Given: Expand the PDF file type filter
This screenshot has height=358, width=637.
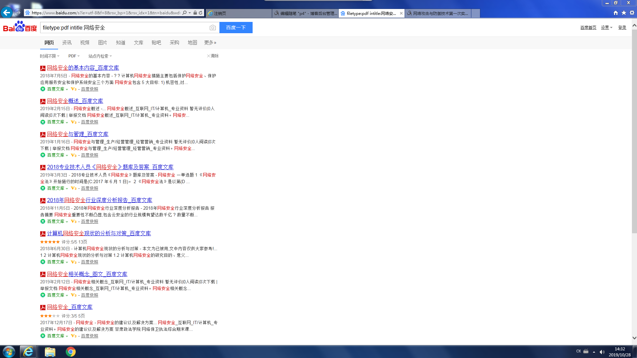Looking at the screenshot, I should pos(74,56).
